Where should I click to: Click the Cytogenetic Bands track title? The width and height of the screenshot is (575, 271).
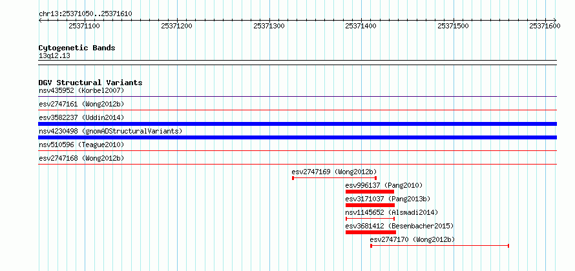77,48
